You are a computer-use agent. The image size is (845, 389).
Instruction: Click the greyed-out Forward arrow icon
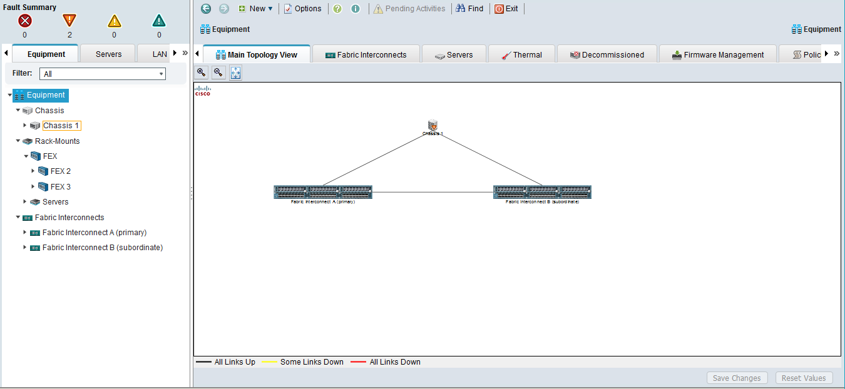pos(223,9)
